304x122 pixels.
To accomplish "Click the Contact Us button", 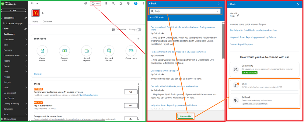I will (x=185, y=116).
